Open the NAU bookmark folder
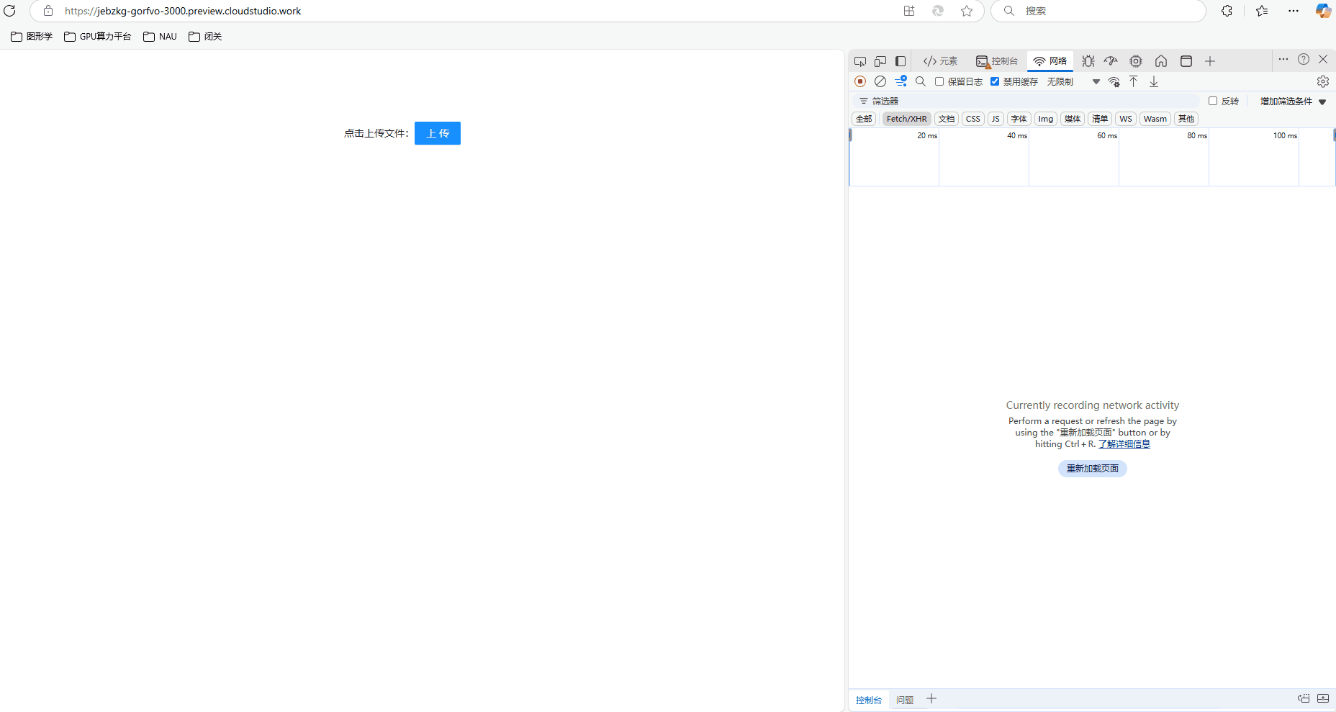Screen dimensions: 1336x712 (x=160, y=37)
